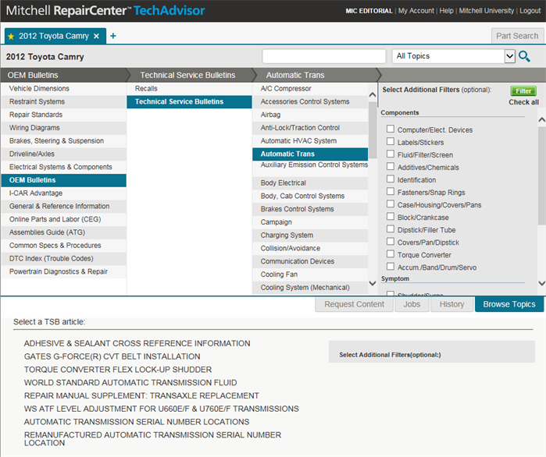This screenshot has width=546, height=457.
Task: Click the search text input field
Action: 324,56
